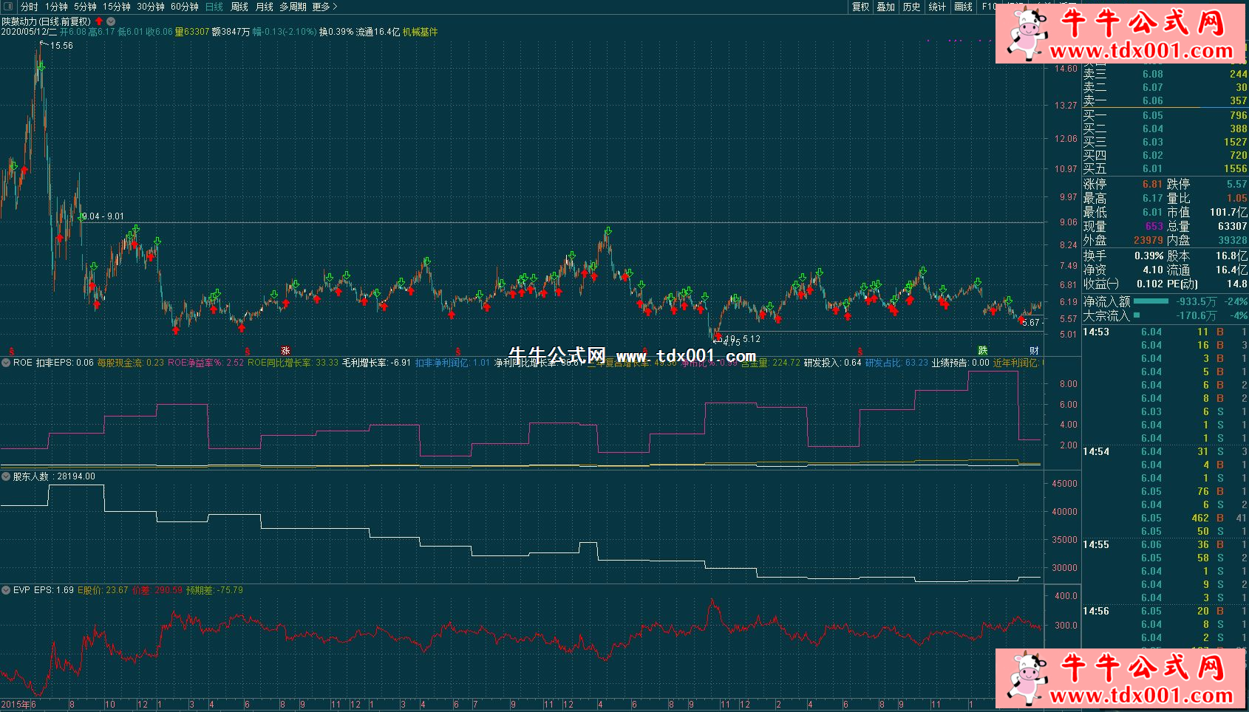Click 外盘 value 23979

[1148, 240]
